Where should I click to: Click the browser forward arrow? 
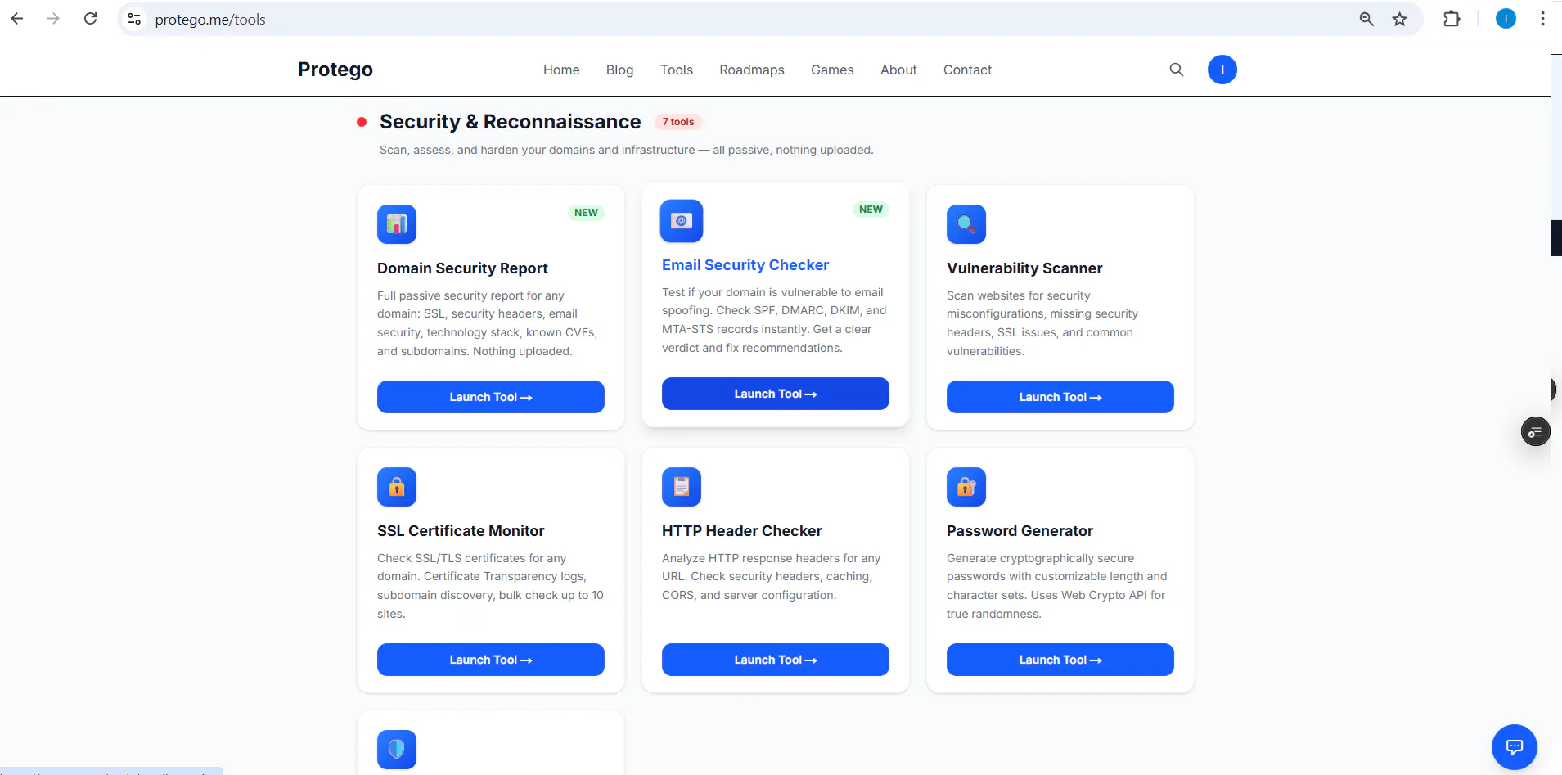[x=54, y=19]
